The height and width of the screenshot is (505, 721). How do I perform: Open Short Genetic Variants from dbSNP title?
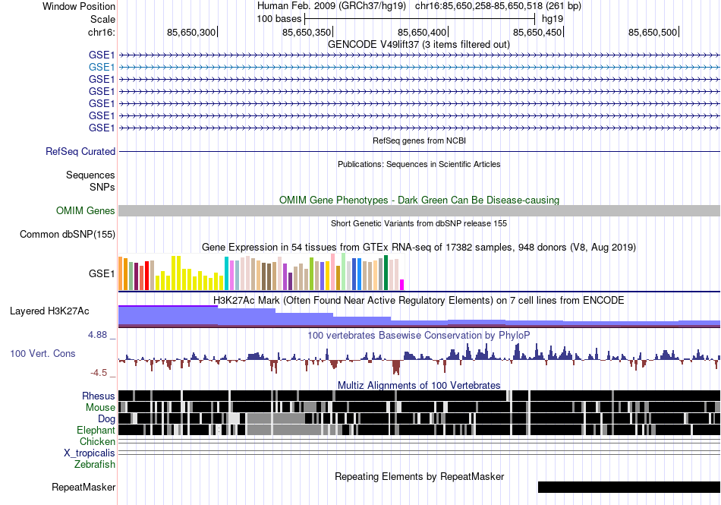[419, 223]
